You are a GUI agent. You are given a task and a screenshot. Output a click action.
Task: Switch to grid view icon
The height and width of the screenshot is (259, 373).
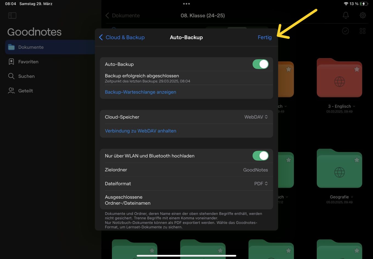click(363, 31)
